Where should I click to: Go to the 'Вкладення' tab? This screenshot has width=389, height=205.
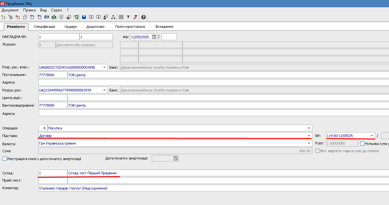[x=164, y=27]
